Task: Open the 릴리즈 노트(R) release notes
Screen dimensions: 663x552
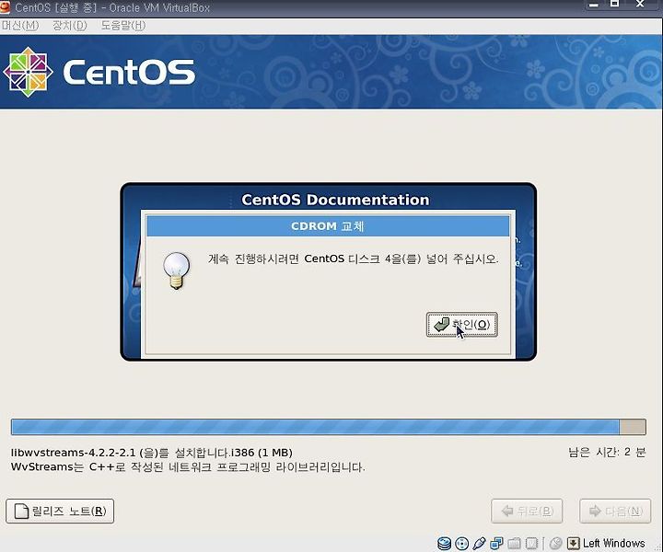Action: (x=60, y=511)
